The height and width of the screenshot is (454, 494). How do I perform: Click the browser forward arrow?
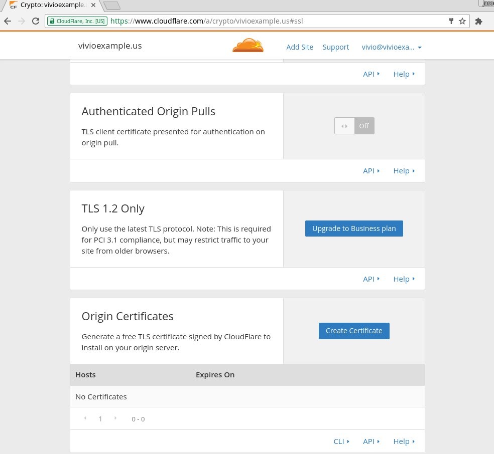coord(22,21)
